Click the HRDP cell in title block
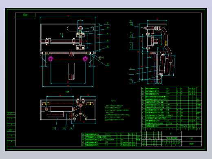212x159 pixels. 192,144
